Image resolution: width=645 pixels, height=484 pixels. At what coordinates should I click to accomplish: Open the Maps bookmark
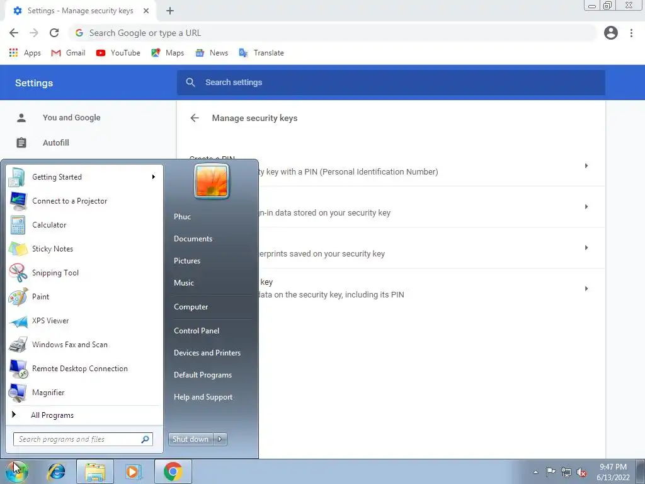tap(168, 53)
